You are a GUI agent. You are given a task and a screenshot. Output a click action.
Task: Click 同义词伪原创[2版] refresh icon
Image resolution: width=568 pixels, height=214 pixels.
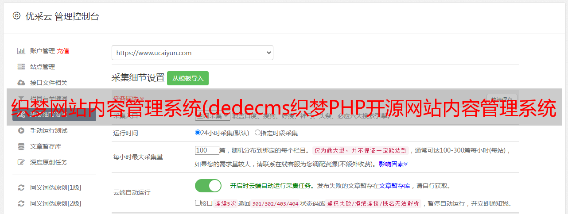[21, 203]
